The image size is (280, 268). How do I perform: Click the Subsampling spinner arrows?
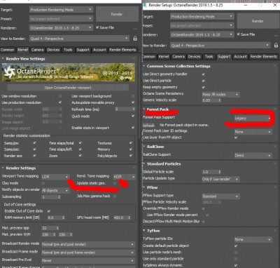coord(59,197)
